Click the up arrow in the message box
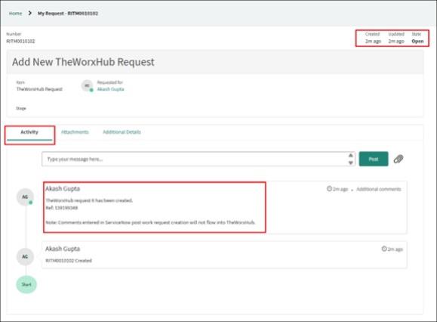The width and height of the screenshot is (437, 322). (x=351, y=156)
